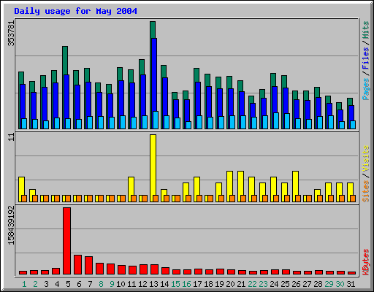Click the yellow visits bar for day 11
Viewport: 374px width, 292px height.
click(x=131, y=186)
